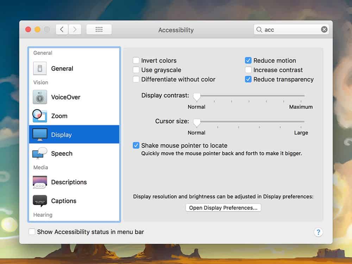The height and width of the screenshot is (264, 352).
Task: Open the Captions icon in sidebar
Action: (x=40, y=201)
